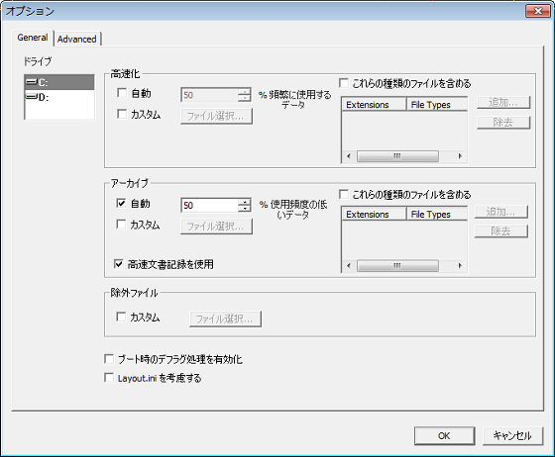
Task: Check the Layout.ini を考慮する option
Action: [109, 378]
